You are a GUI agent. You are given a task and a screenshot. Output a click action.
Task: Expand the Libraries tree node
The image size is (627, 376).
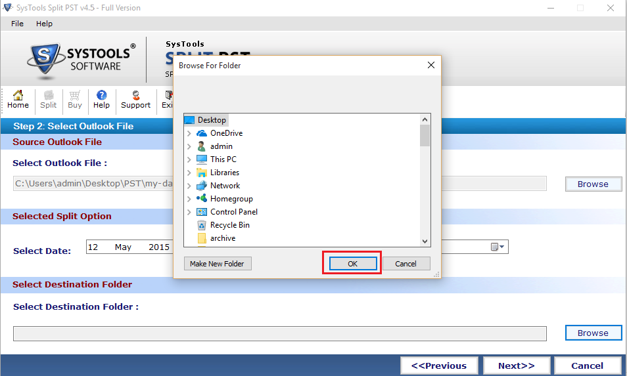(x=189, y=173)
